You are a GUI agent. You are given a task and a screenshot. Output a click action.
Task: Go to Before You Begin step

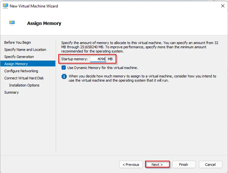point(17,42)
